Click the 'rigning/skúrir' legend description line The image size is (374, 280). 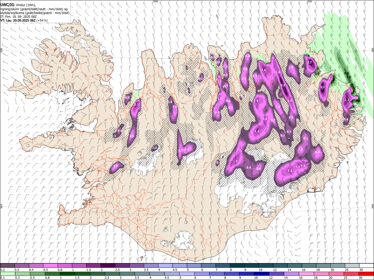(x=34, y=9)
